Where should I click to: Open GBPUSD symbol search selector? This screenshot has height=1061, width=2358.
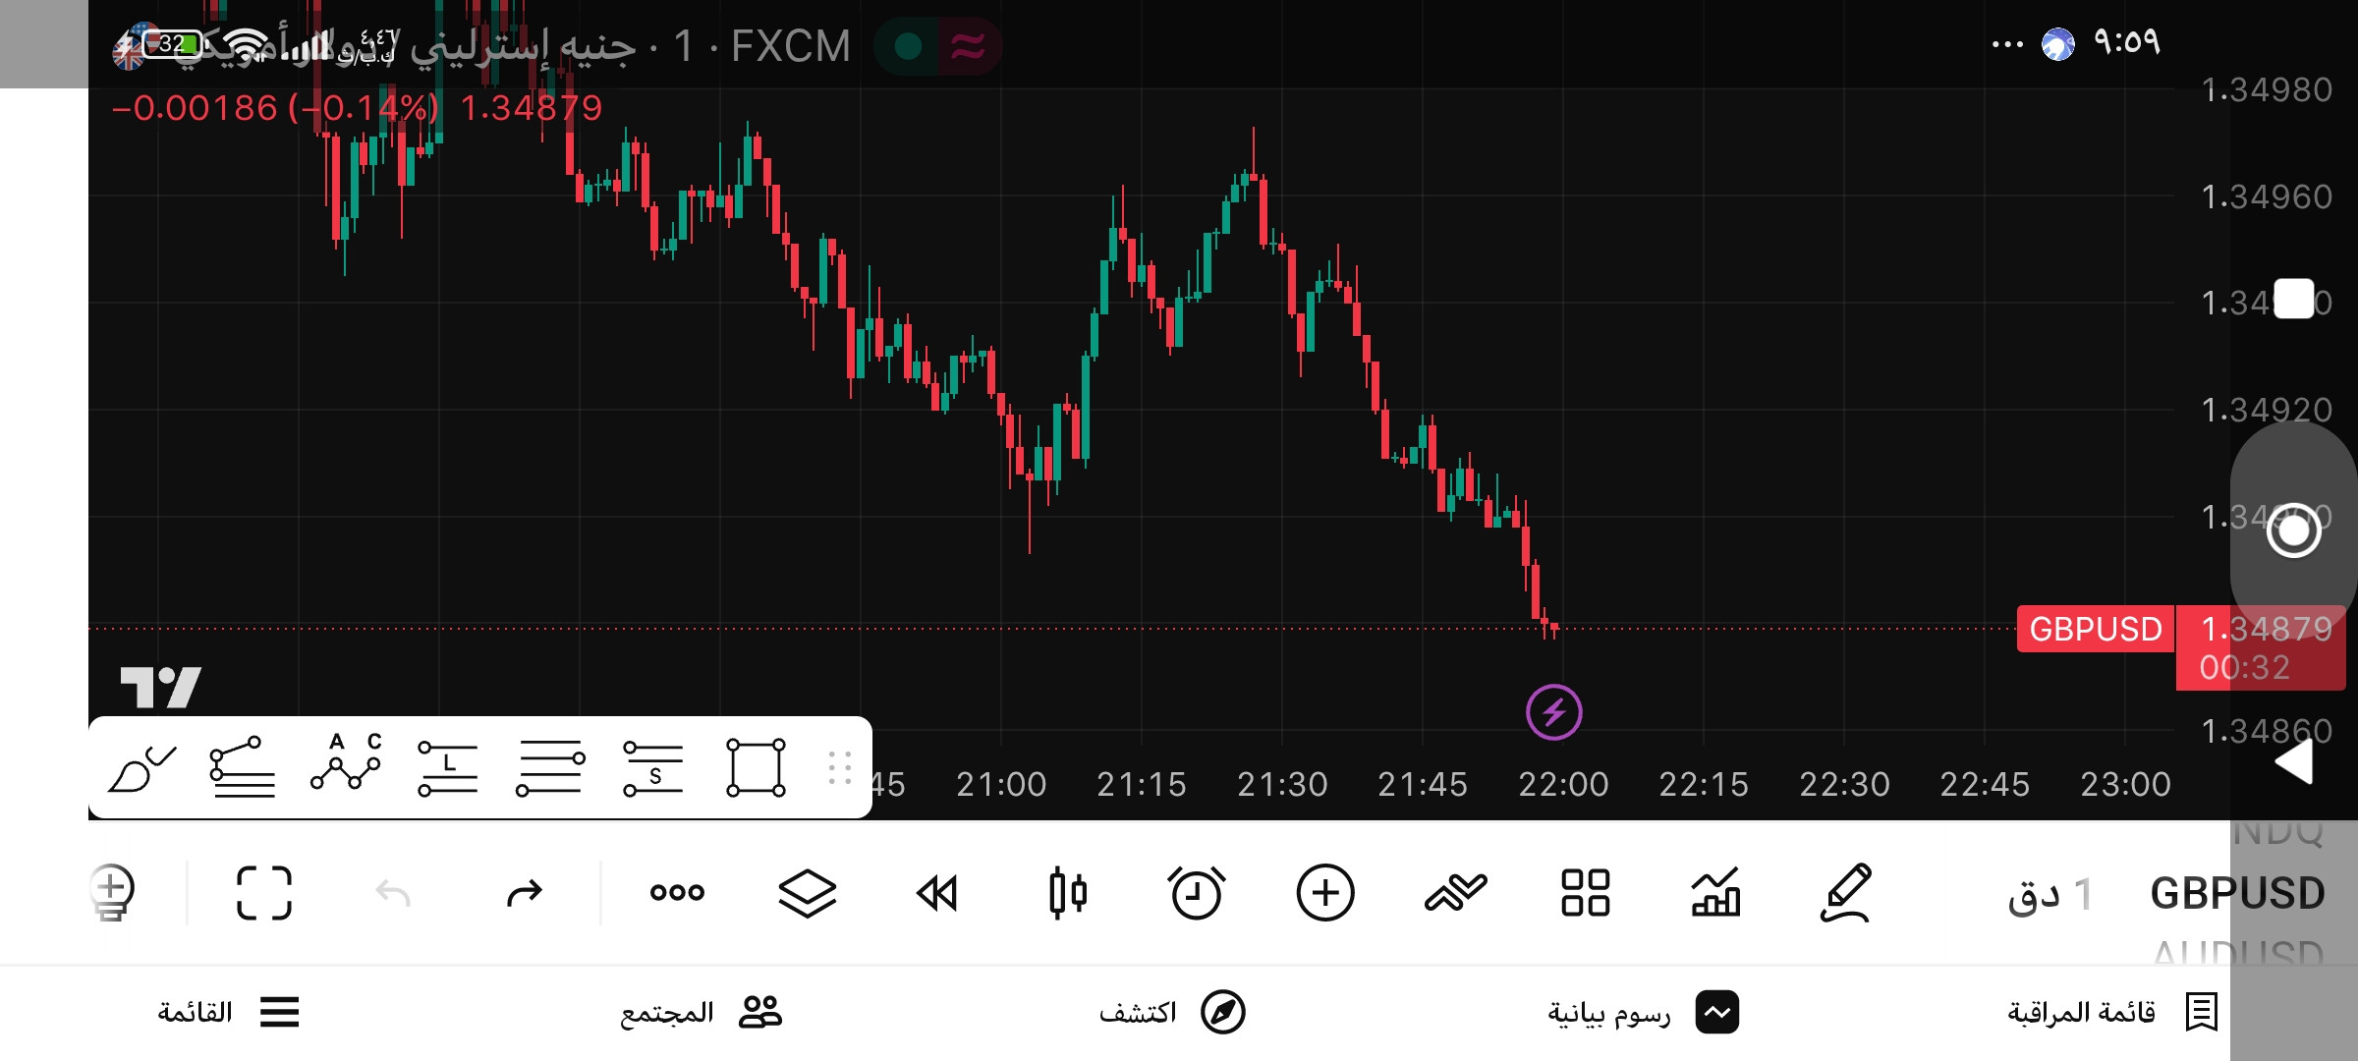[x=2237, y=894]
